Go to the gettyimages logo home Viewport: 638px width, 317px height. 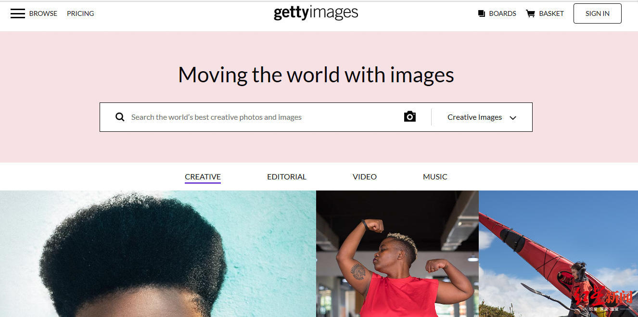click(x=316, y=13)
